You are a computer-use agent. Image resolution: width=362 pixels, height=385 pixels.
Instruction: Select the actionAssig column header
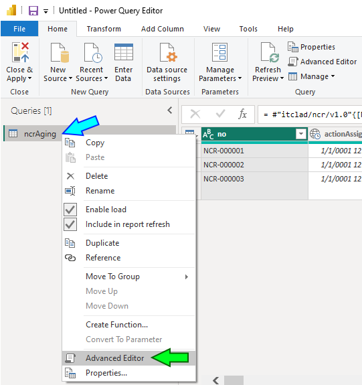335,134
